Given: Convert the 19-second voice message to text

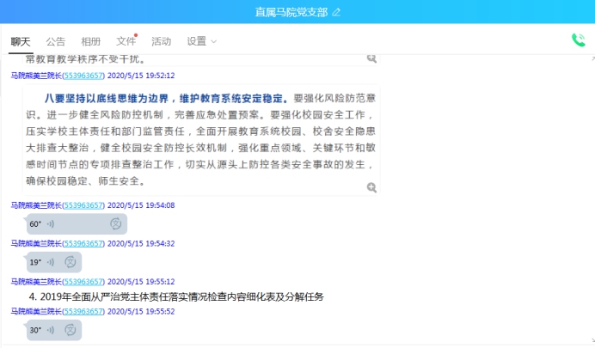Looking at the screenshot, I should click(71, 262).
